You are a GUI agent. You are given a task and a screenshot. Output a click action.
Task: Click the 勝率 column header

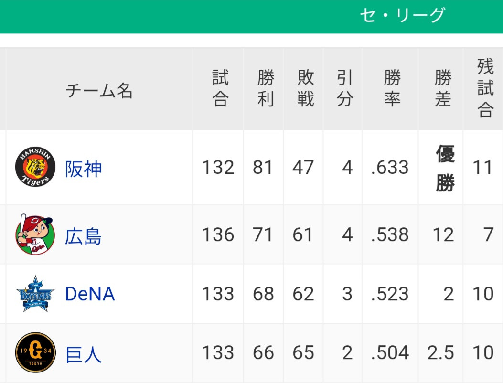tap(392, 88)
